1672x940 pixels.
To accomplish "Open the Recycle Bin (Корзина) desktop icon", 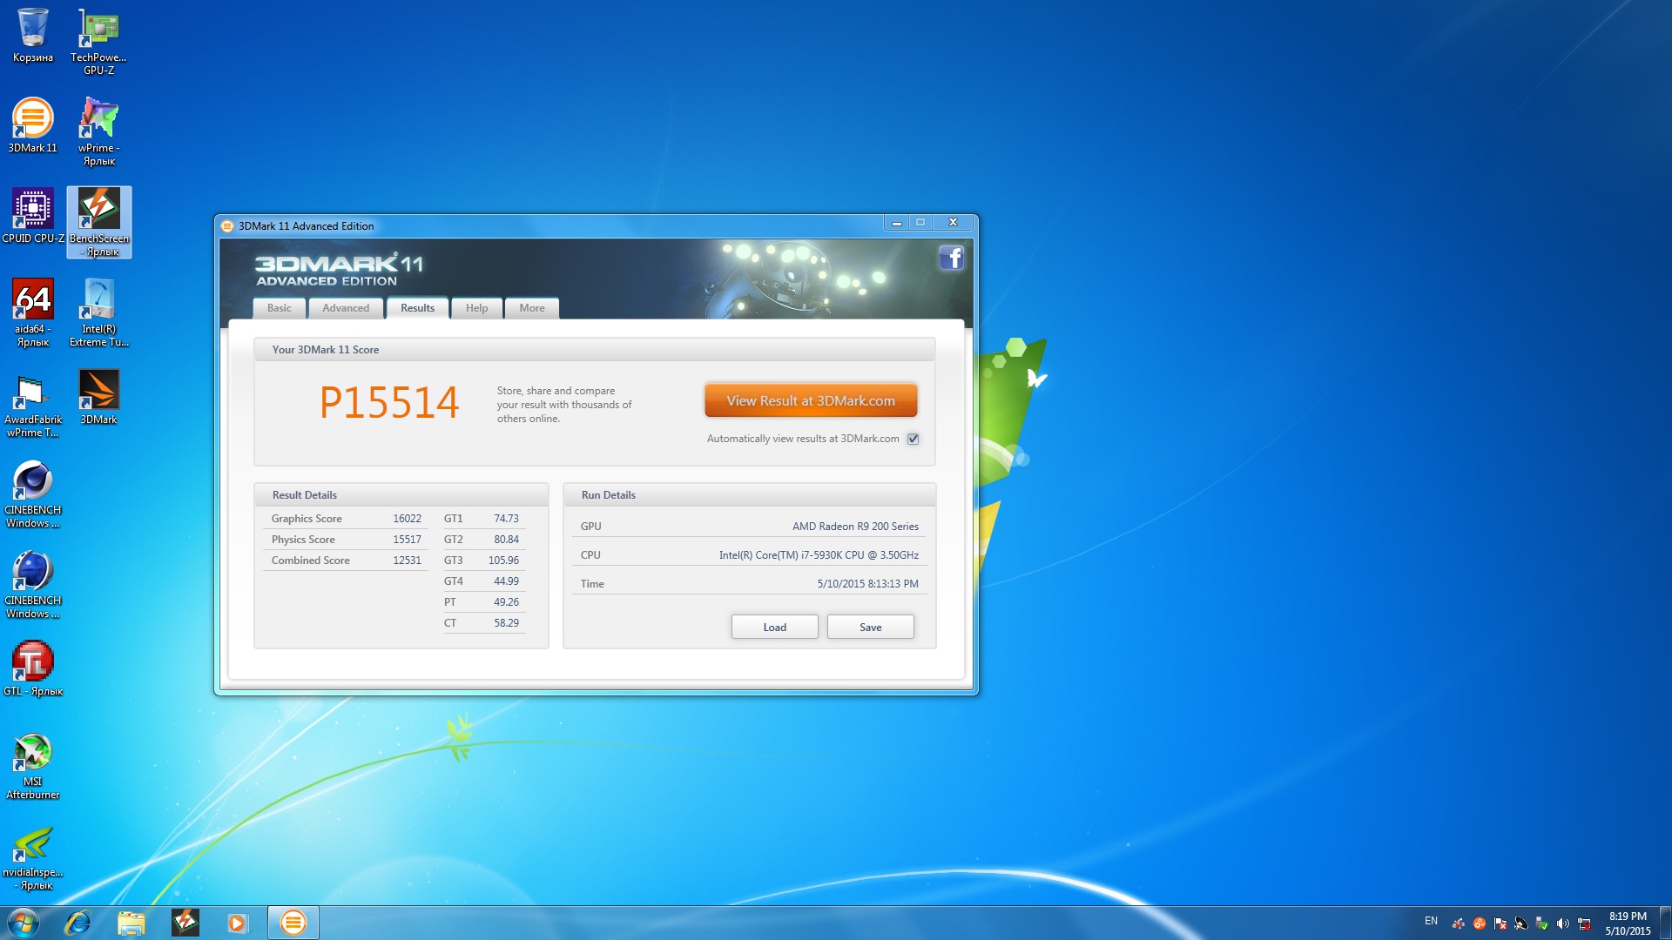I will click(x=33, y=35).
